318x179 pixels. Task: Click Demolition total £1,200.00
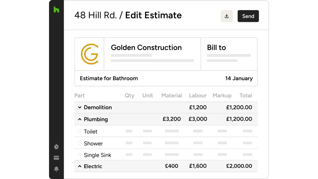tap(239, 107)
